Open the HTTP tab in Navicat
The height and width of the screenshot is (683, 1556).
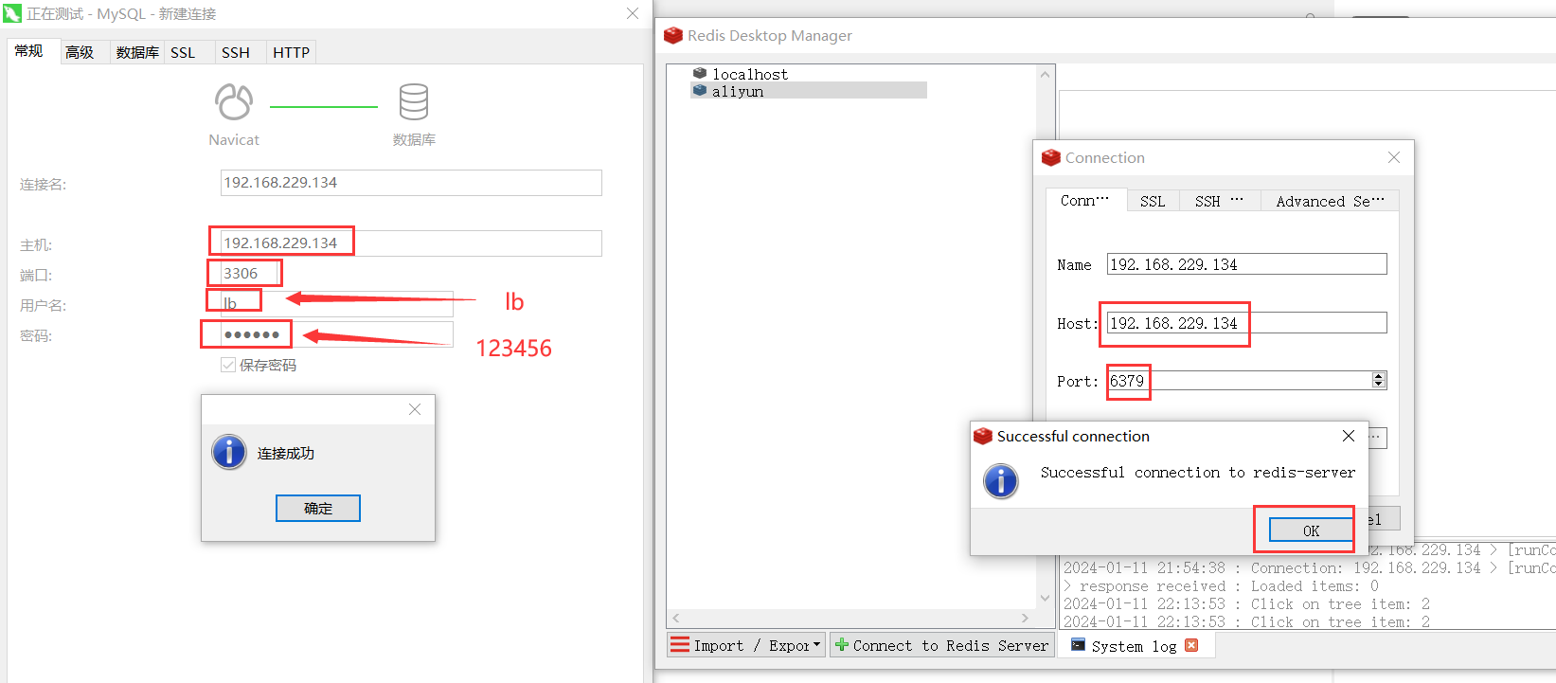(x=292, y=52)
